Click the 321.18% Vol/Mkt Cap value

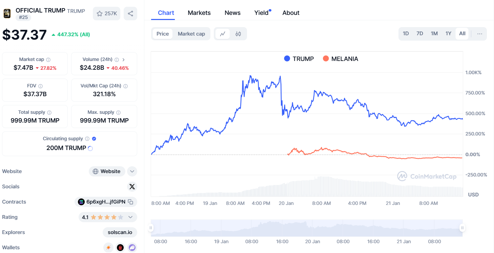pos(104,94)
